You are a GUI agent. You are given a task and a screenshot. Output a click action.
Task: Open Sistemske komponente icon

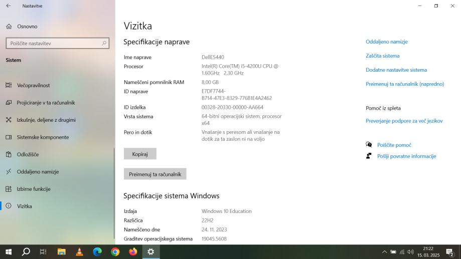(x=9, y=137)
